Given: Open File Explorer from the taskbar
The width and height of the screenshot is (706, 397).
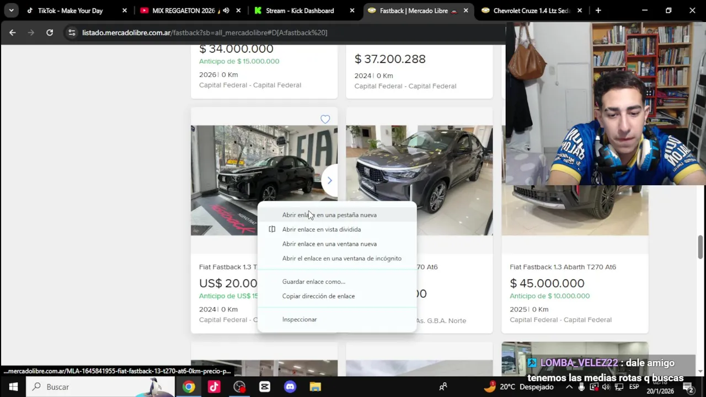Looking at the screenshot, I should coord(315,387).
